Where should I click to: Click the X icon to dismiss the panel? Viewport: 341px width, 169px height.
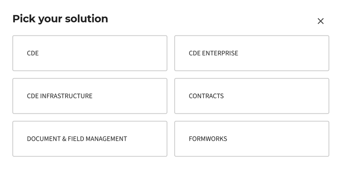click(x=320, y=21)
